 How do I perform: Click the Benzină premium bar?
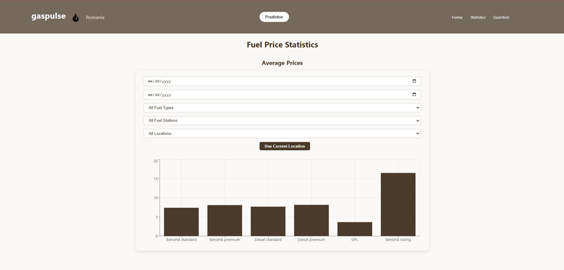pyautogui.click(x=224, y=221)
